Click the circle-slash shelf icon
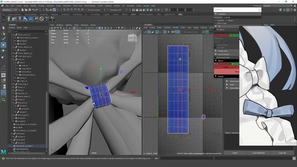 tap(41, 19)
